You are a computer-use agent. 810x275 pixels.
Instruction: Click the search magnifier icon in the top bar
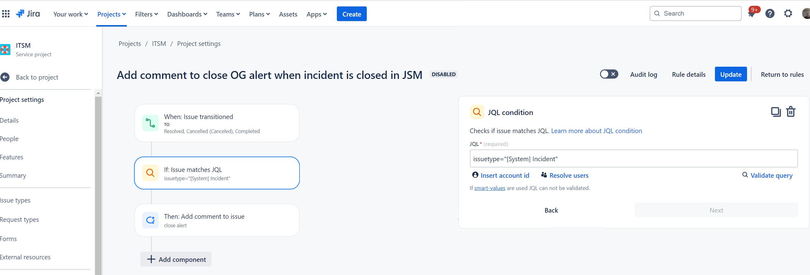(657, 13)
